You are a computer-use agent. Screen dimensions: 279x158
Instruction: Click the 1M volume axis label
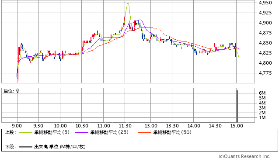[x=262, y=117]
